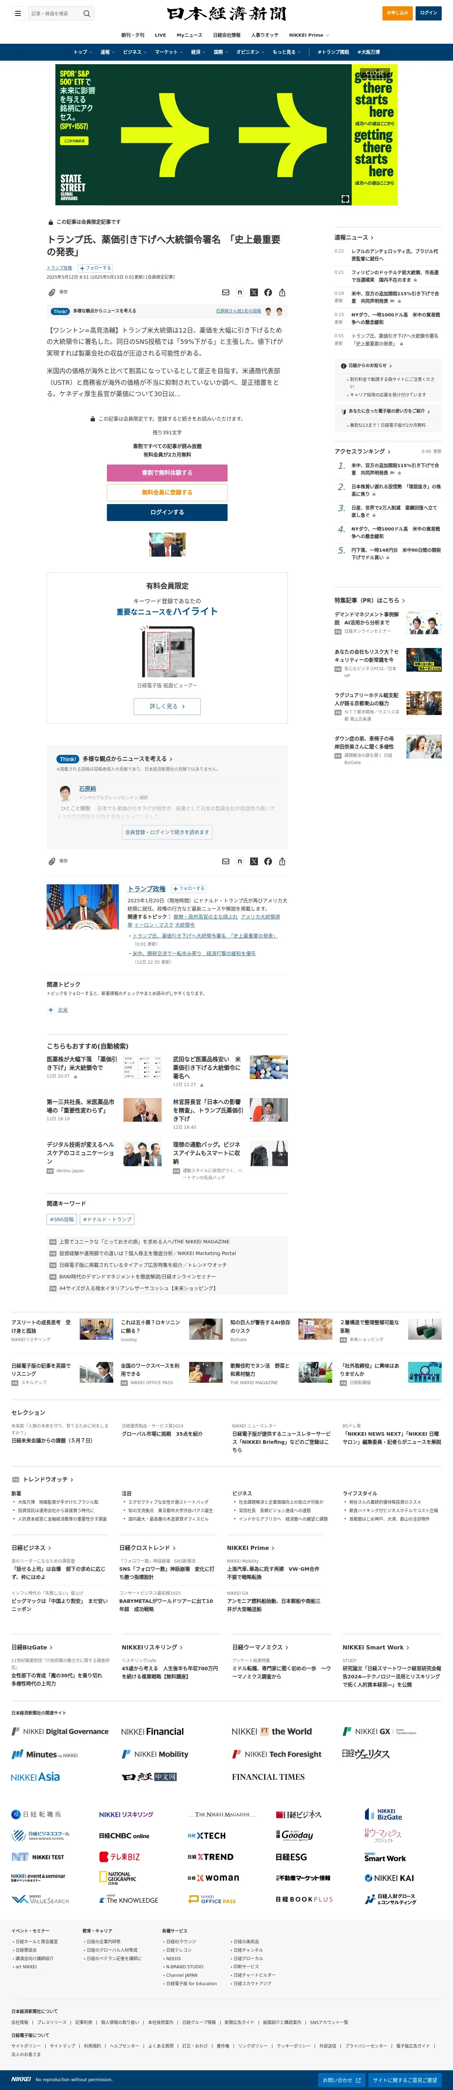This screenshot has height=2090, width=453.
Task: Click the search magnifier icon
Action: tap(87, 13)
